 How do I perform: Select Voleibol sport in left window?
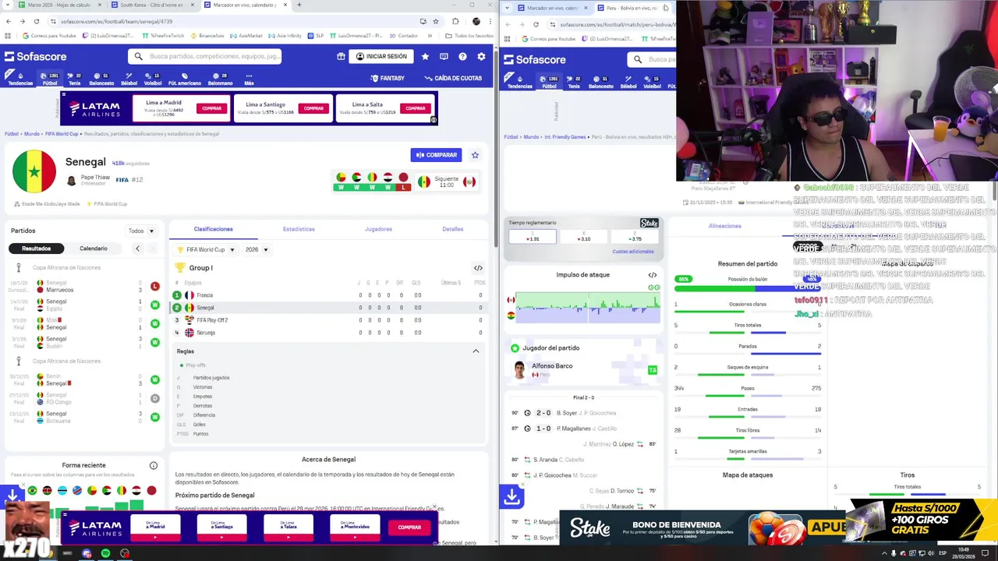(153, 79)
